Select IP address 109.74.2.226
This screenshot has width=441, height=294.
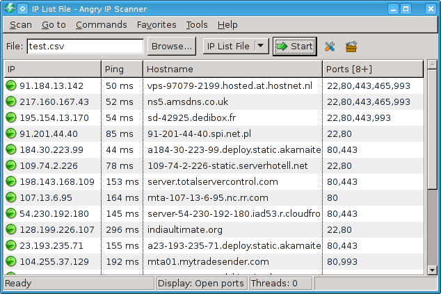pyautogui.click(x=49, y=166)
